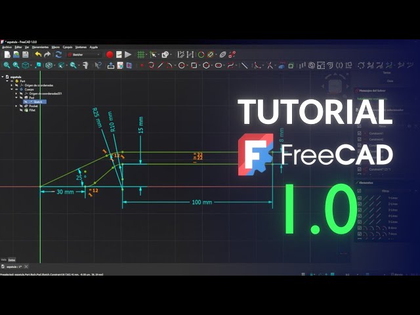420x315 pixels.
Task: Expand Origen de coordenadas001 node
Action: click(16, 93)
